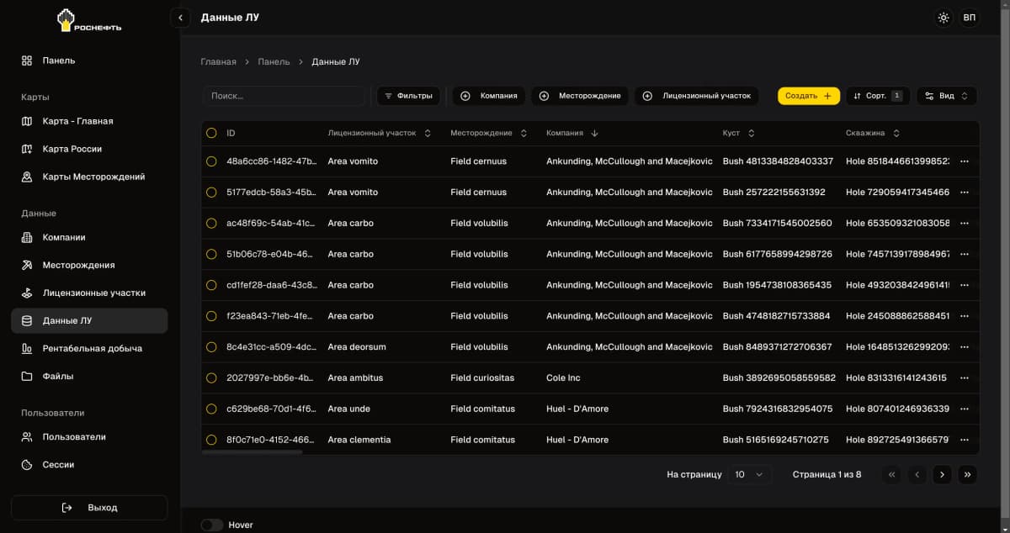Click the Роснефть logo
The width and height of the screenshot is (1010, 533).
point(89,20)
